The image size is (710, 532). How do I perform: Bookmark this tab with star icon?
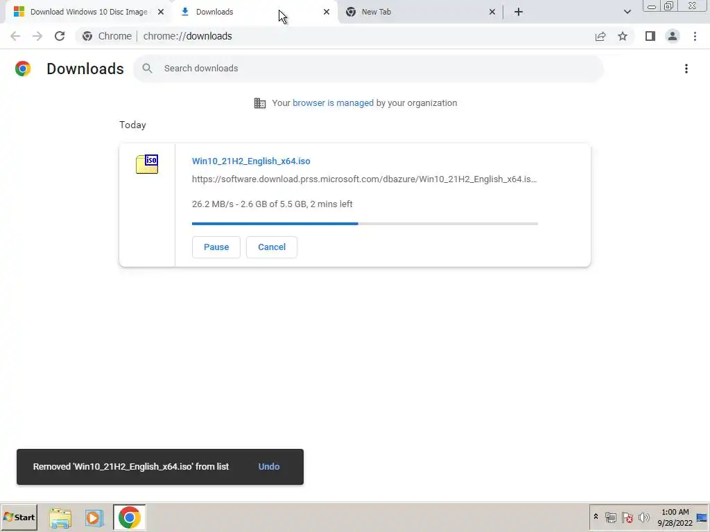(x=623, y=36)
